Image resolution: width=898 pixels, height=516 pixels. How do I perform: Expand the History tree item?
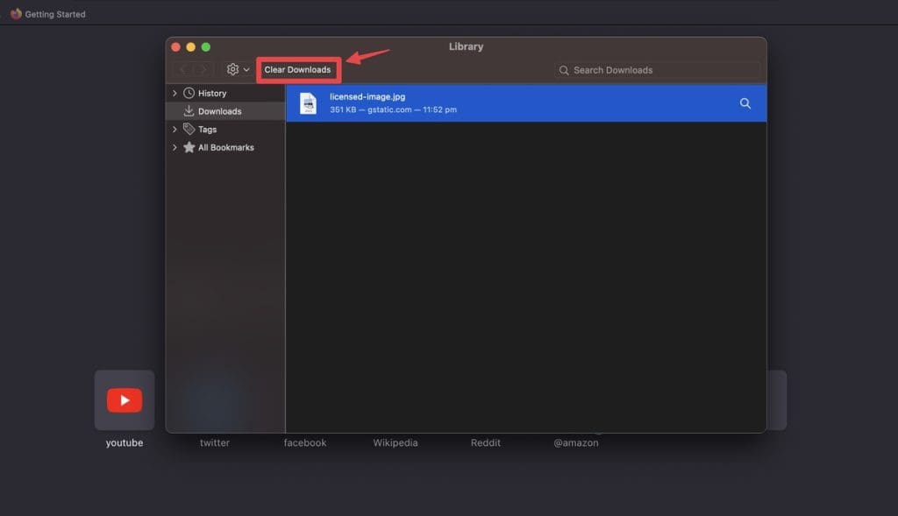point(175,93)
